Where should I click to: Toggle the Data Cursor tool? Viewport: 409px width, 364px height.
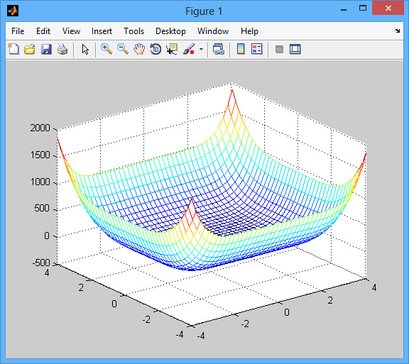click(172, 49)
